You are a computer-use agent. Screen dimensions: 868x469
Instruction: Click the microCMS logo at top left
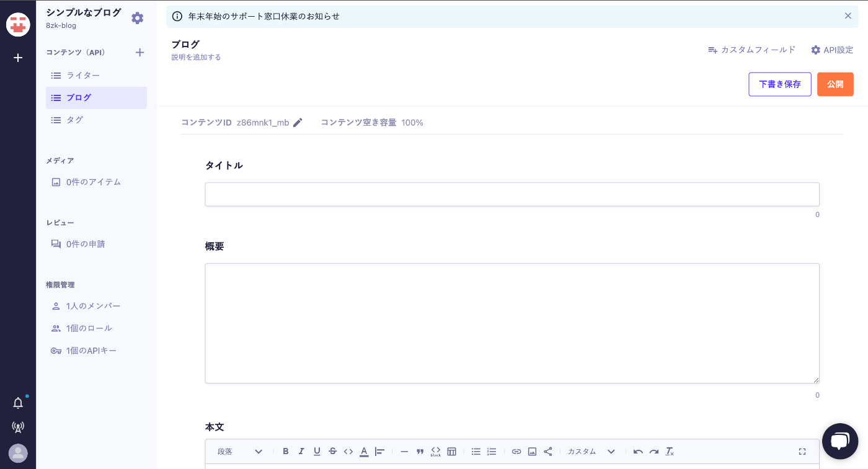[18, 24]
